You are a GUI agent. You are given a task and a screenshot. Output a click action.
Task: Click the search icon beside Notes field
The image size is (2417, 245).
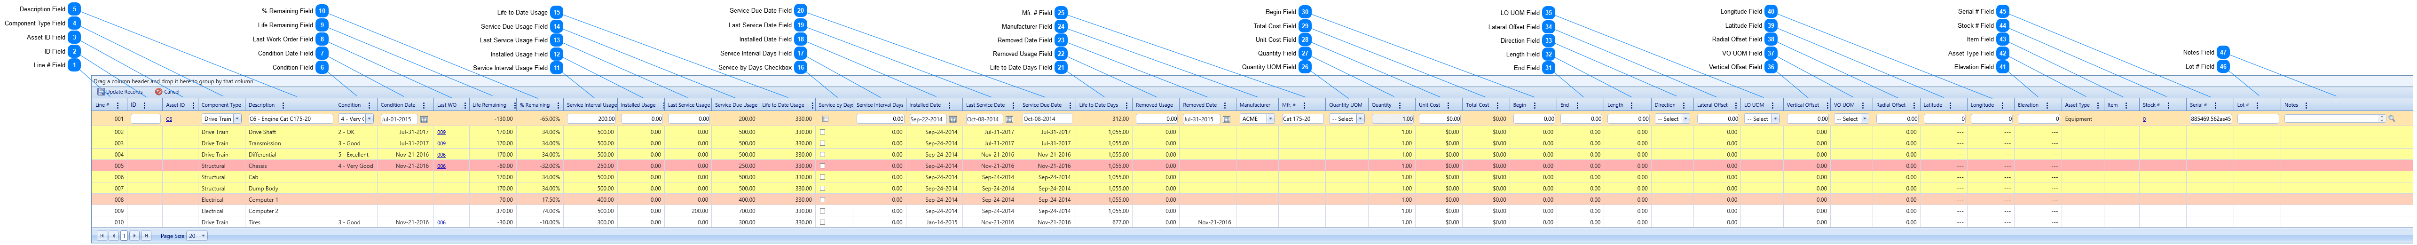2392,119
